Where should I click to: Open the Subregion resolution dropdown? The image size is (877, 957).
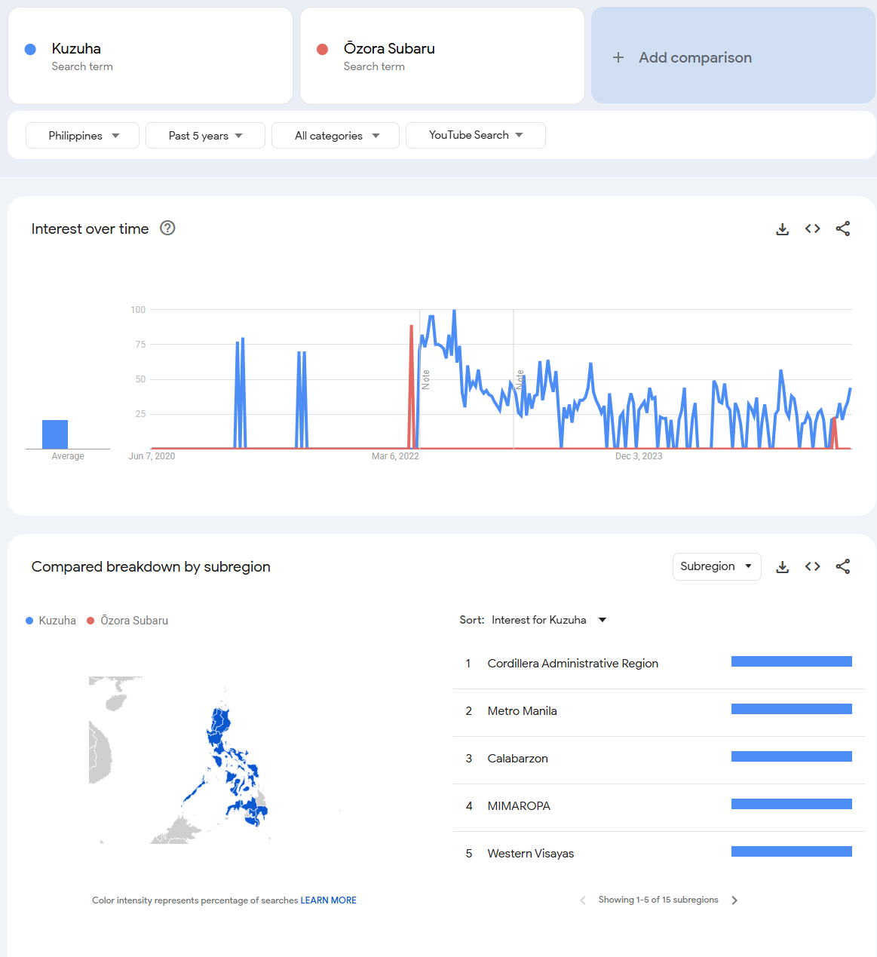(716, 566)
